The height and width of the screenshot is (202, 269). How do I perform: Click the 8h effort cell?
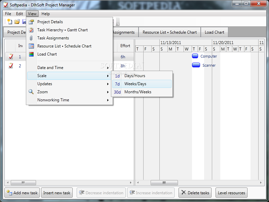tap(123, 66)
